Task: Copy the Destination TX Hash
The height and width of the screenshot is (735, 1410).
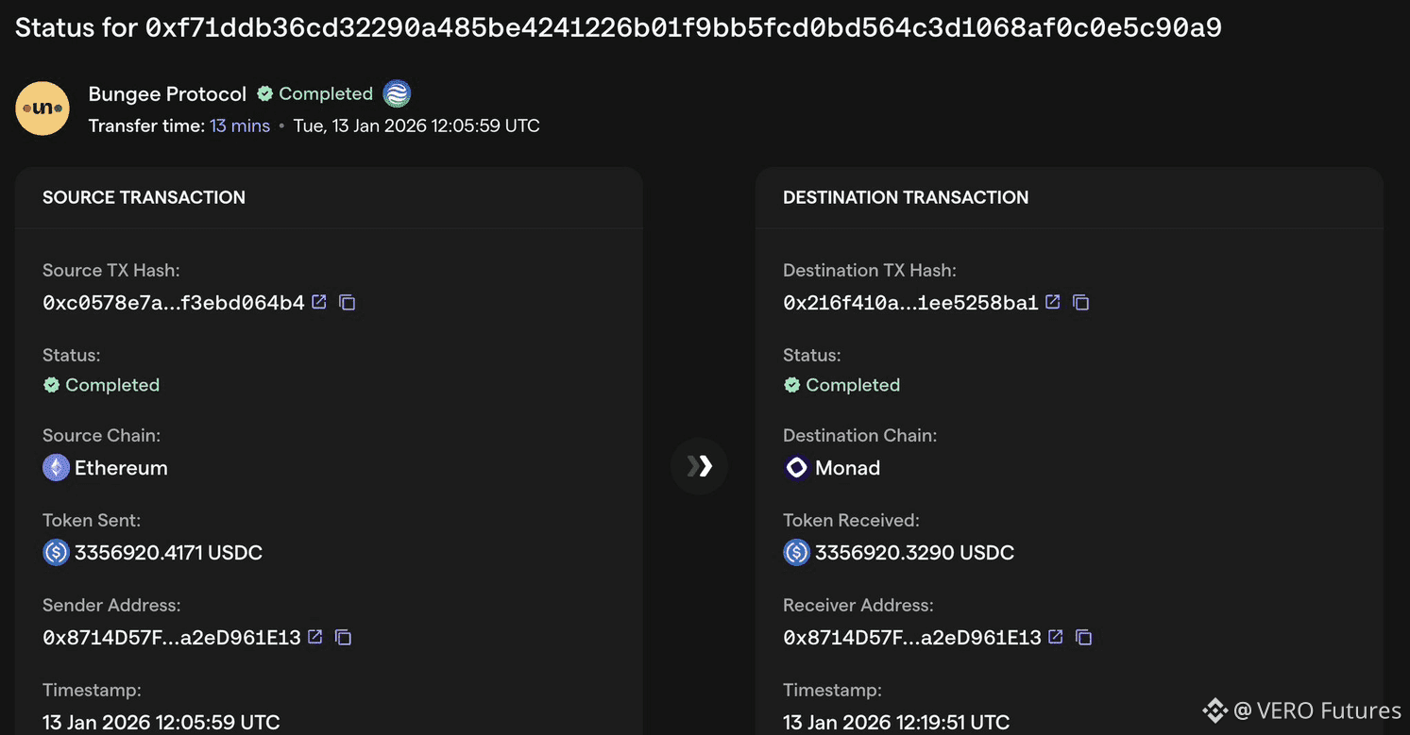Action: [x=1080, y=302]
